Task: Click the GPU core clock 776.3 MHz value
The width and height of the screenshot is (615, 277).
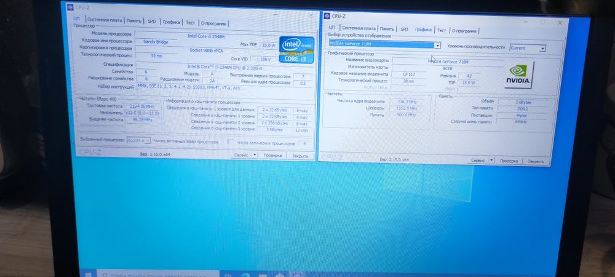Action: (x=407, y=101)
